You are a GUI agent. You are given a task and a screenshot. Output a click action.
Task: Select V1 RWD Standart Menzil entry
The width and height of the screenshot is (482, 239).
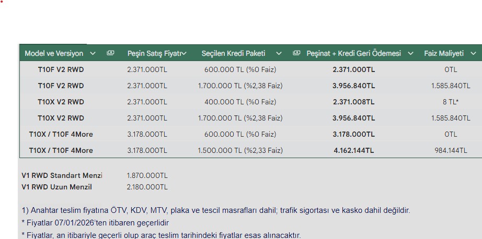click(x=62, y=175)
